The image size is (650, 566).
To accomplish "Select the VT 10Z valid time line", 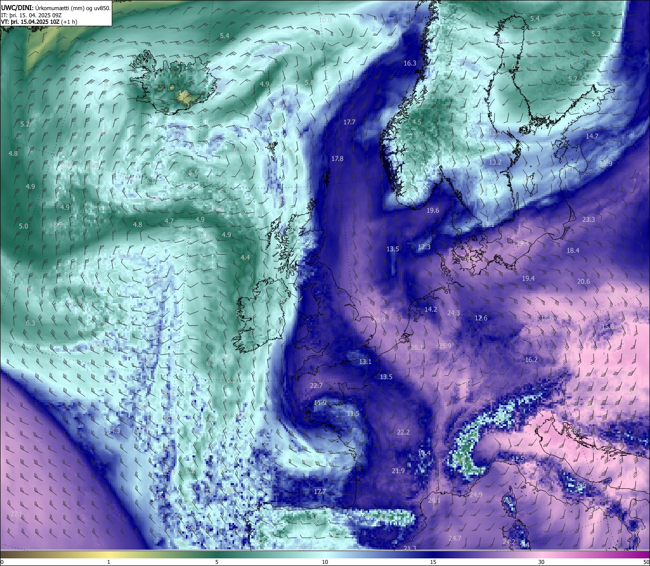I will point(39,22).
